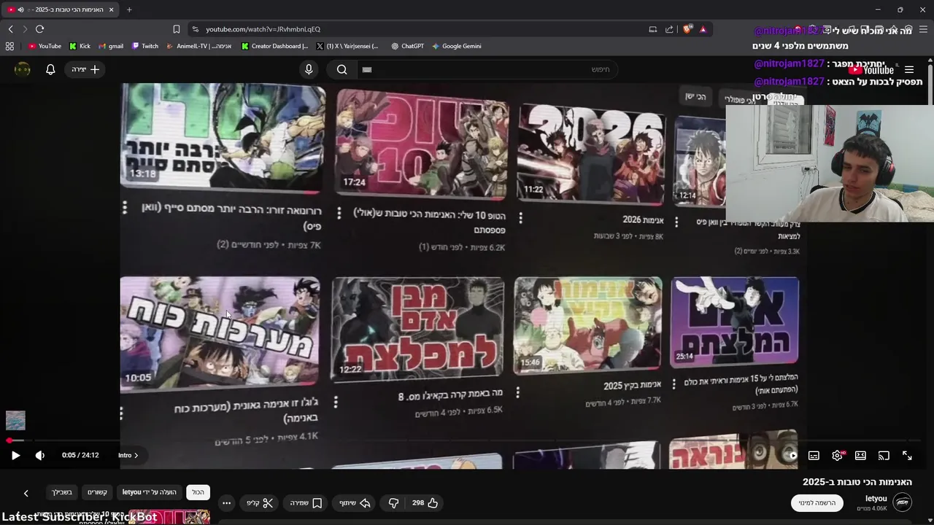Subscribe using the הרשמה למינוי button
The height and width of the screenshot is (525, 934).
pyautogui.click(x=817, y=502)
